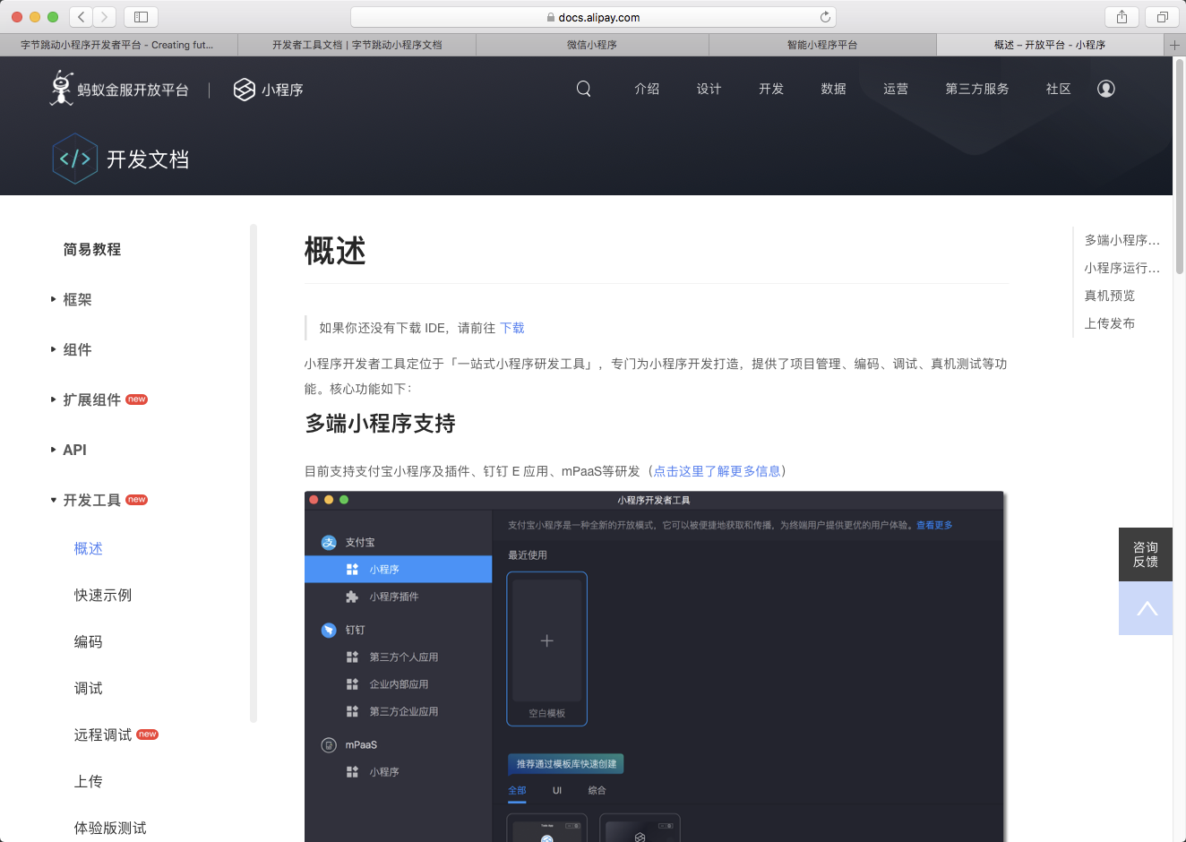Click the 咨询反馈 button

pyautogui.click(x=1146, y=554)
